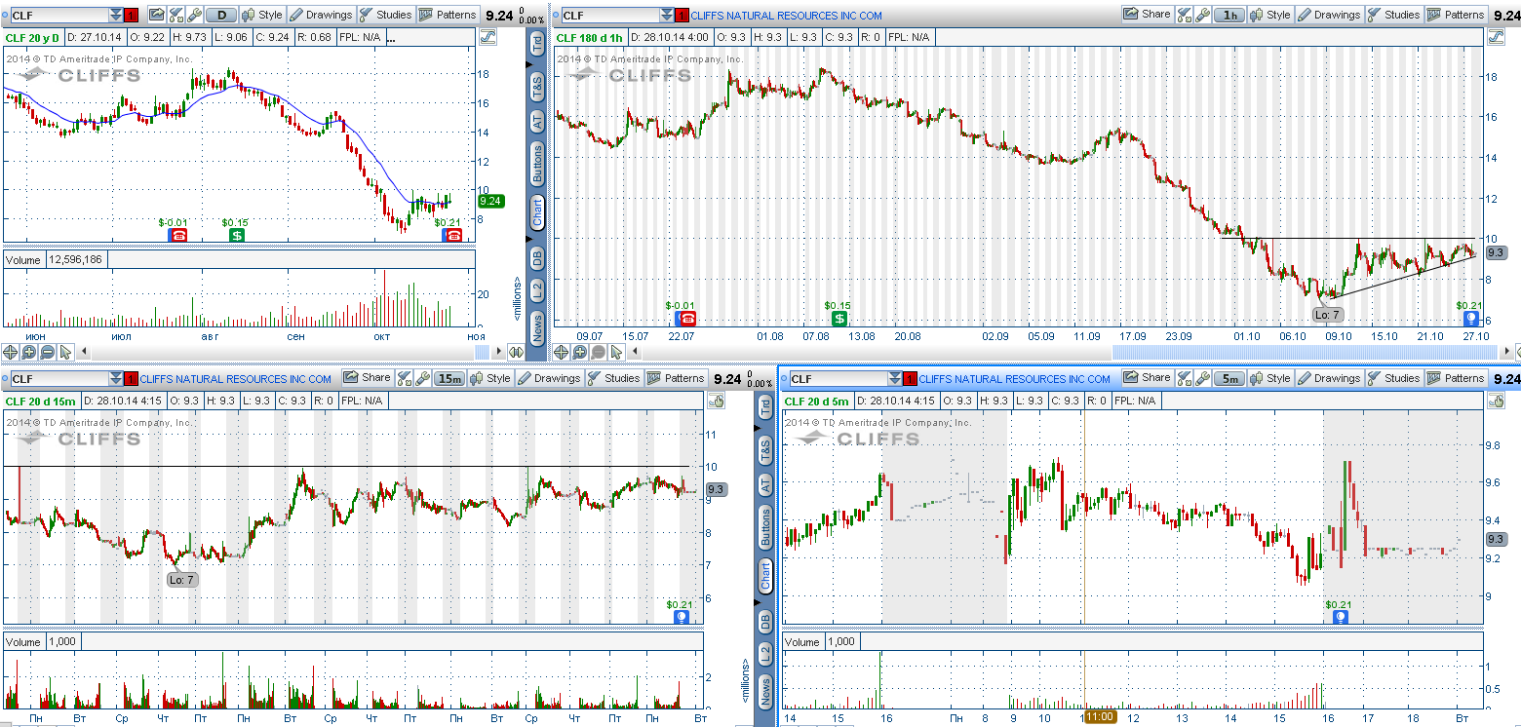This screenshot has width=1521, height=727.
Task: Open Share icon in daily chart toolbar
Action: (x=156, y=15)
